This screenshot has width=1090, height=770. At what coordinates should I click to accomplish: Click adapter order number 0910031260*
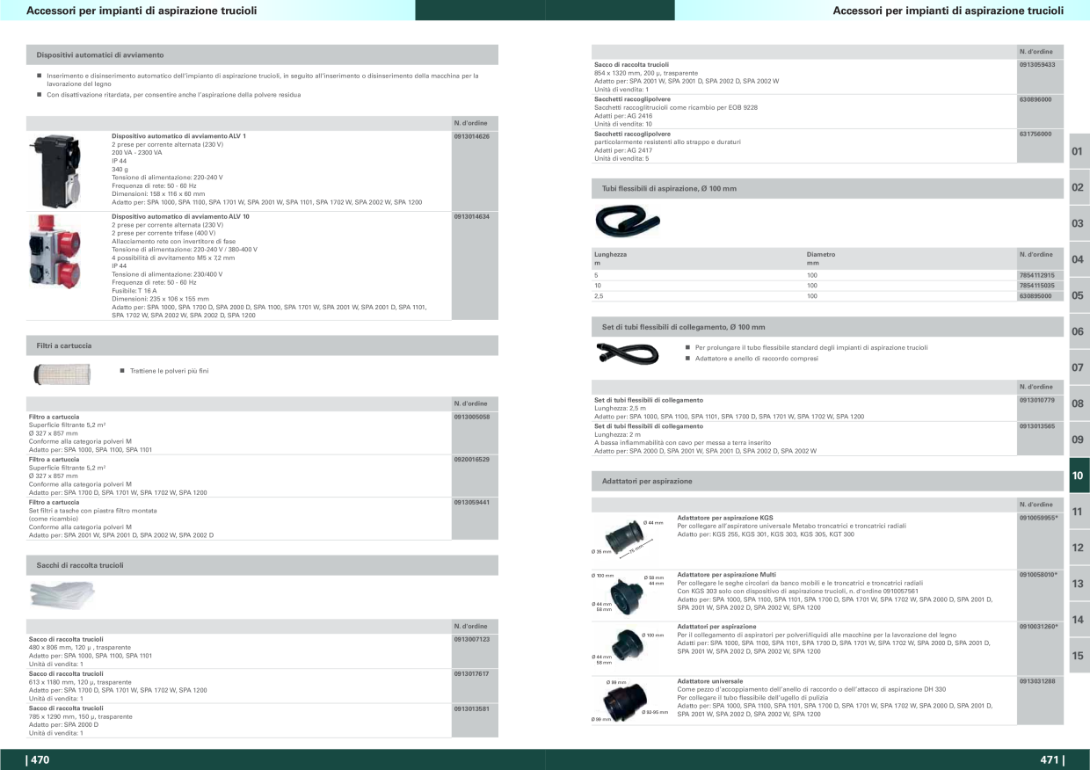point(1039,626)
